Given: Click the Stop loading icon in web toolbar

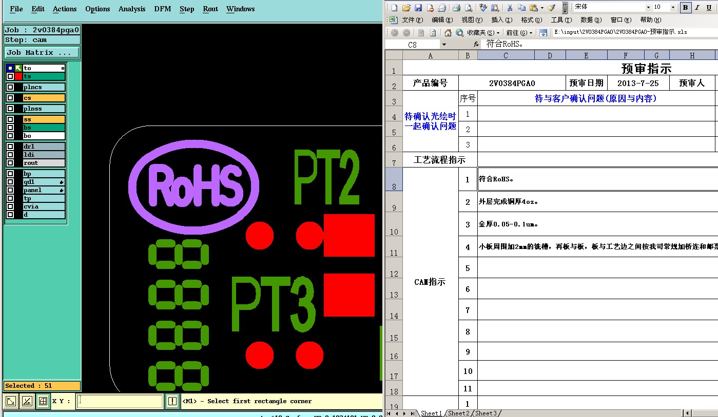Looking at the screenshot, I should [x=421, y=32].
